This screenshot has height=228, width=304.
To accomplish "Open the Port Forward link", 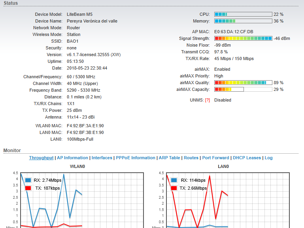I will [215, 158].
